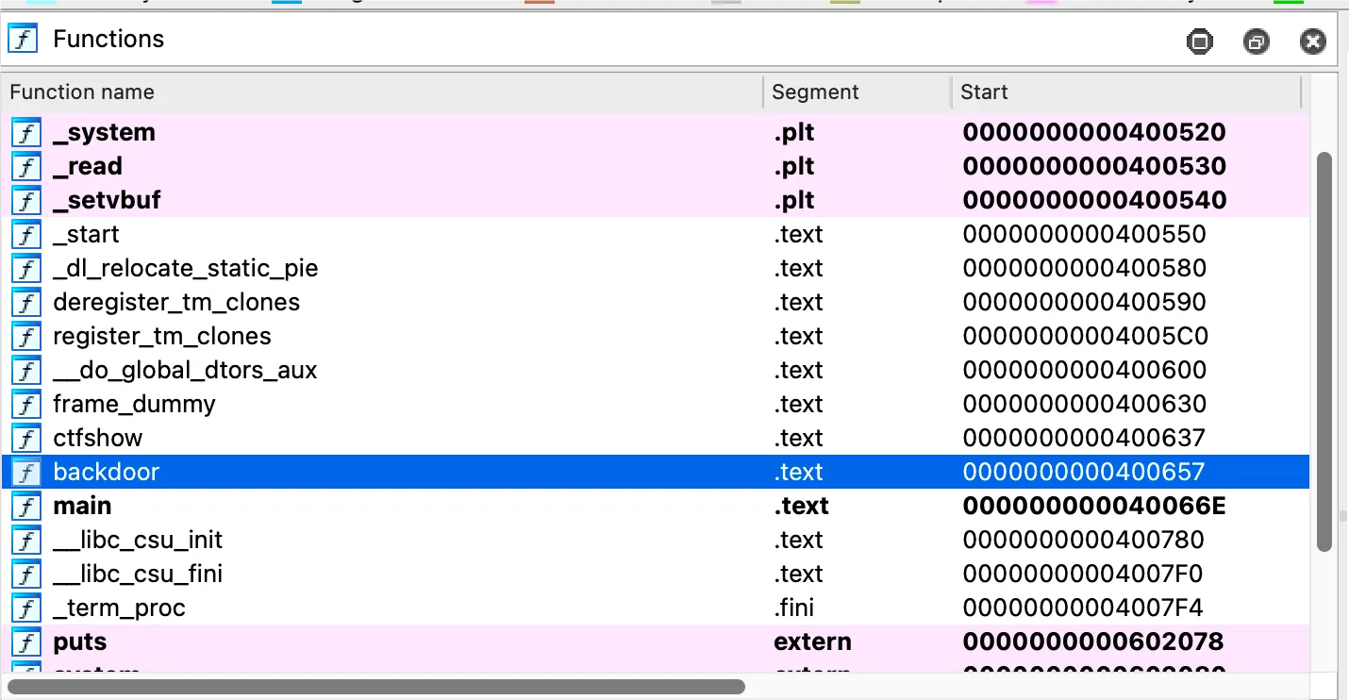
Task: Click the function icon beside __libc_csu_fini
Action: 26,575
